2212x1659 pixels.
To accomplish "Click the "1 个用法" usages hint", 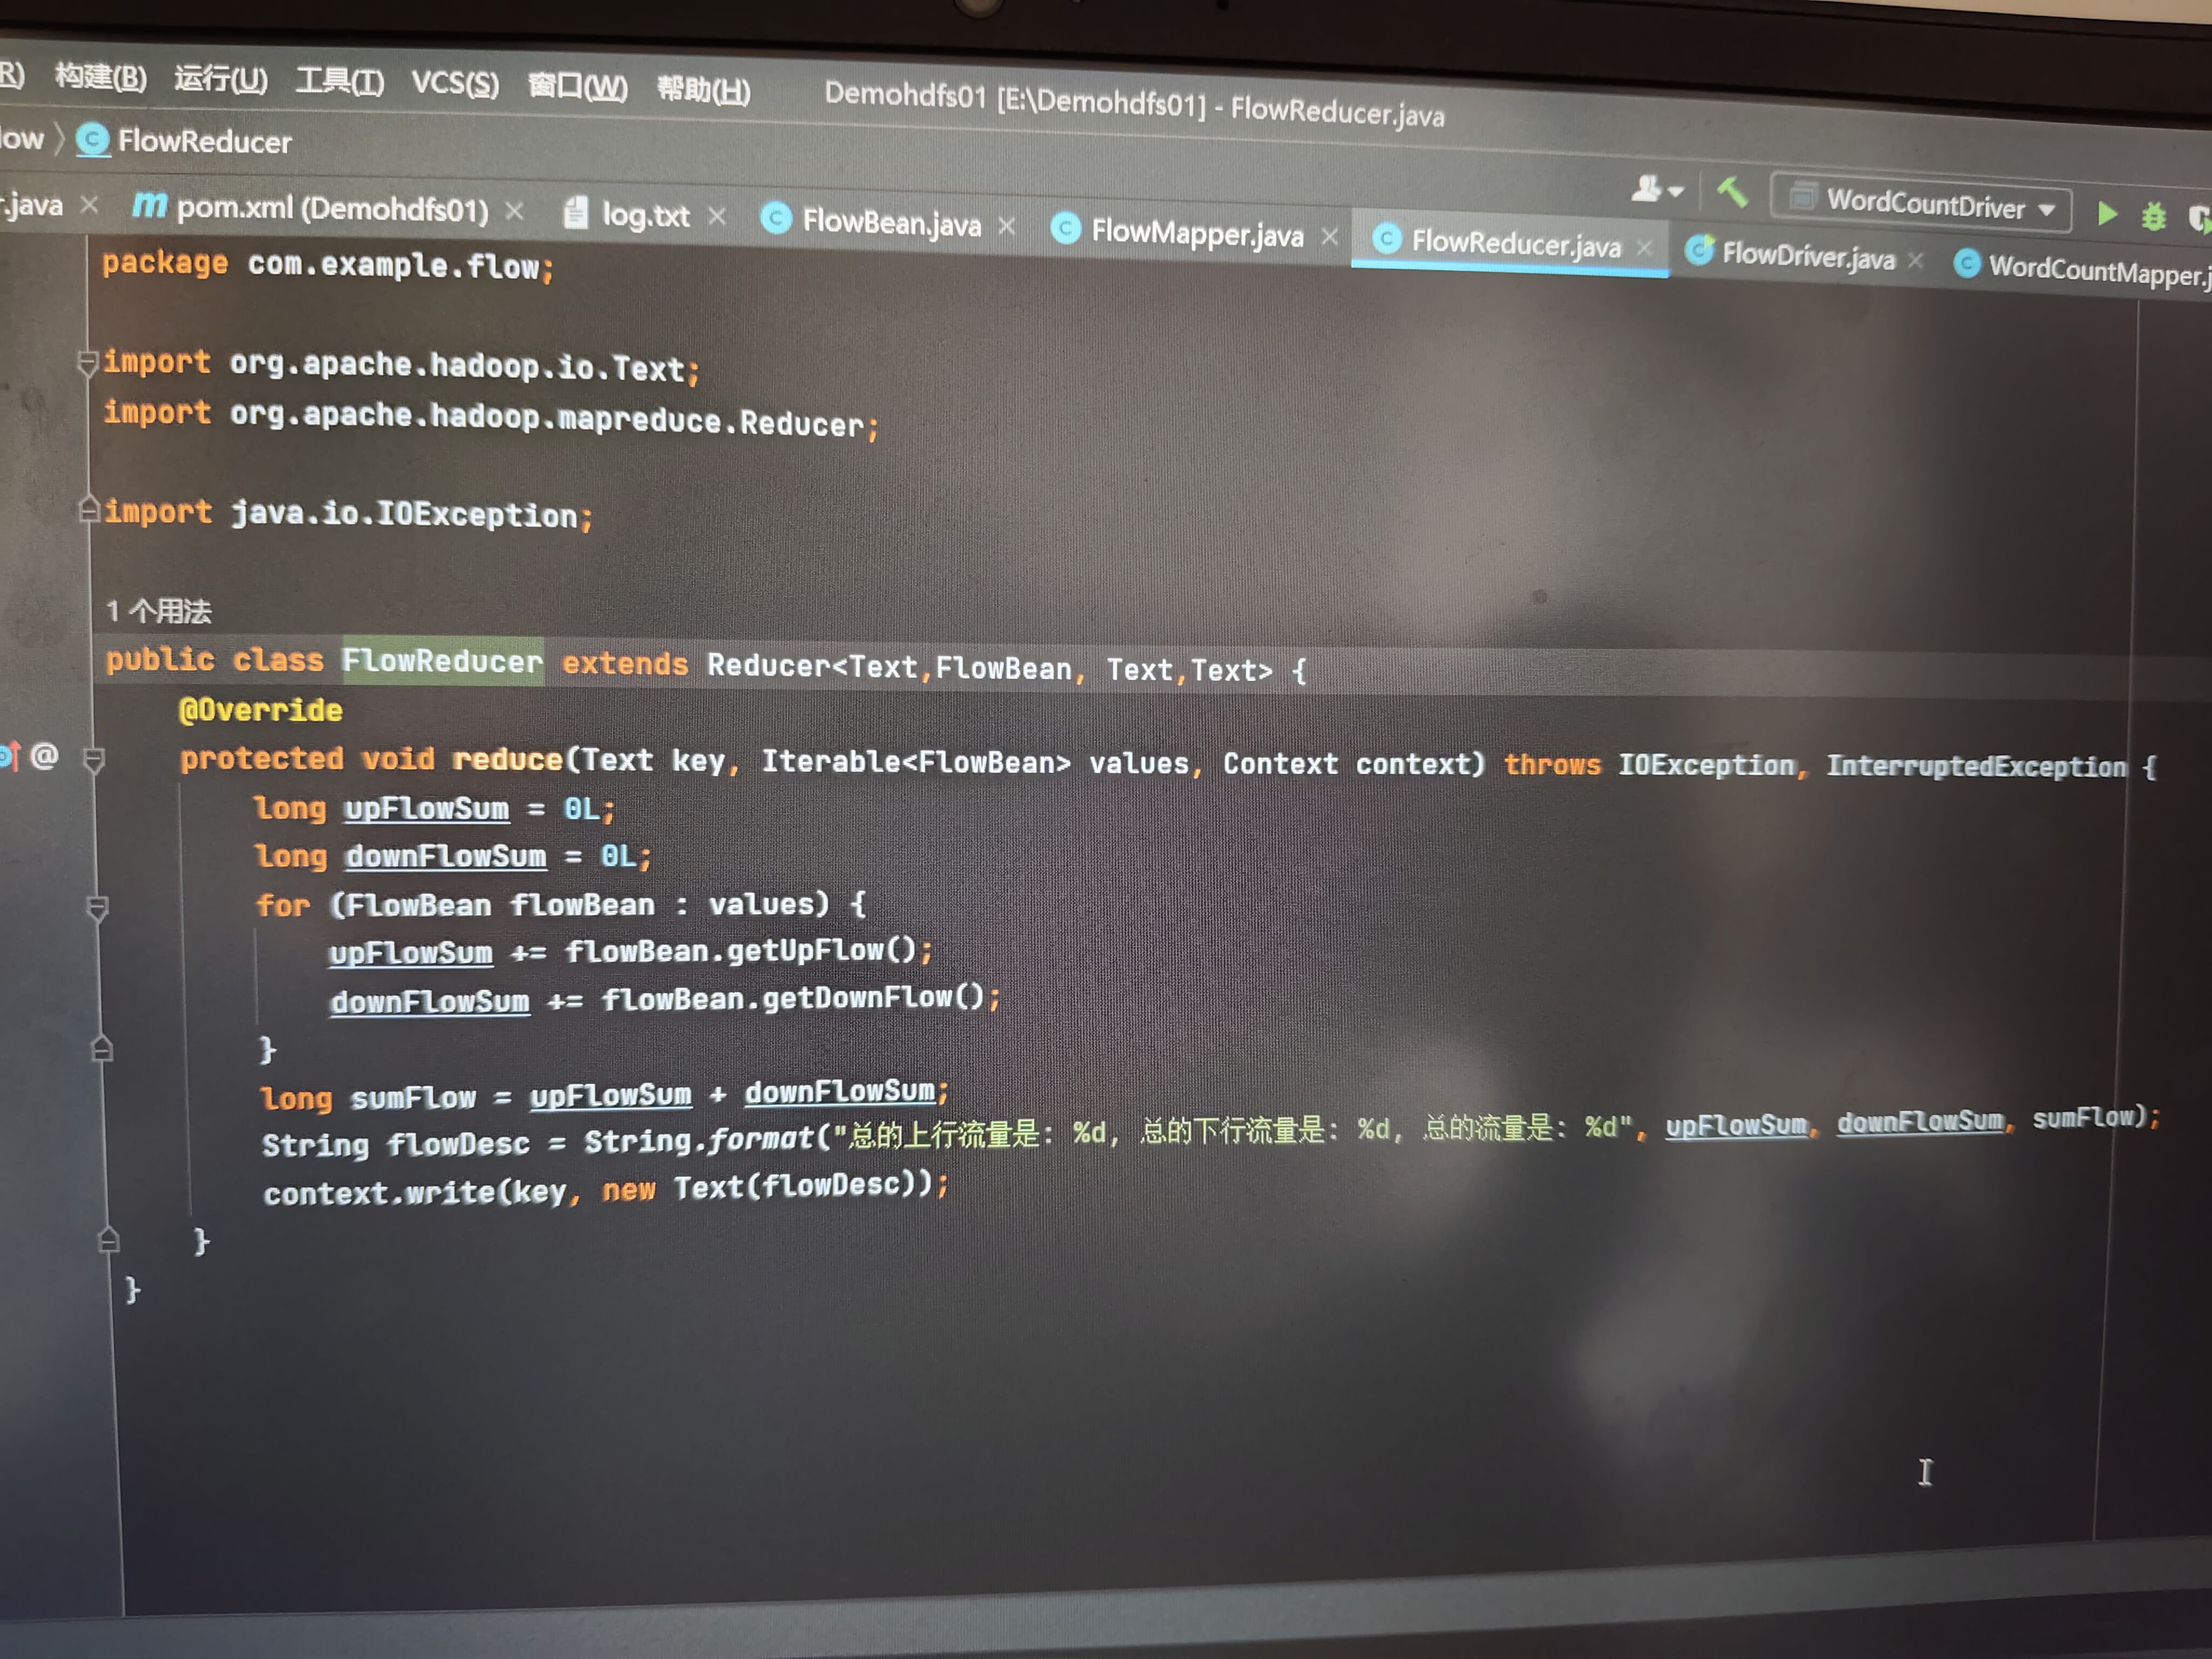I will click(x=159, y=611).
